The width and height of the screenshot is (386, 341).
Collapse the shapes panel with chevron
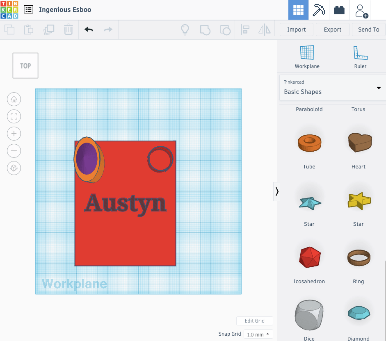click(277, 191)
